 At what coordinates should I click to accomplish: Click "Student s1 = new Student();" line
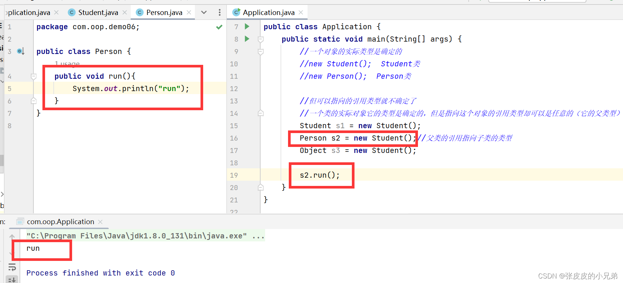click(x=360, y=126)
